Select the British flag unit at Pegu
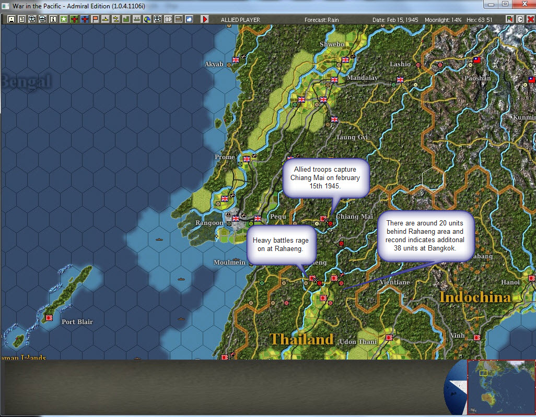This screenshot has height=417, width=536. (258, 218)
